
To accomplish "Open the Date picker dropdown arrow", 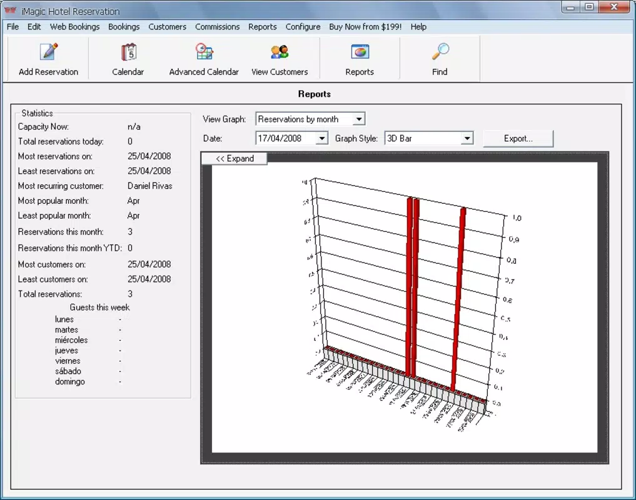I will (321, 138).
